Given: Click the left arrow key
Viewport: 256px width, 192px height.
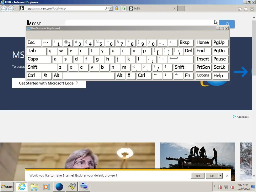Looking at the screenshot, I should coord(157,76).
